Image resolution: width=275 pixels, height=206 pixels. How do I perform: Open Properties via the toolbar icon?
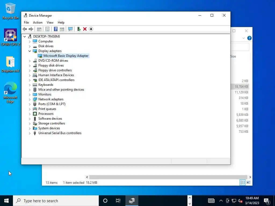[47, 29]
